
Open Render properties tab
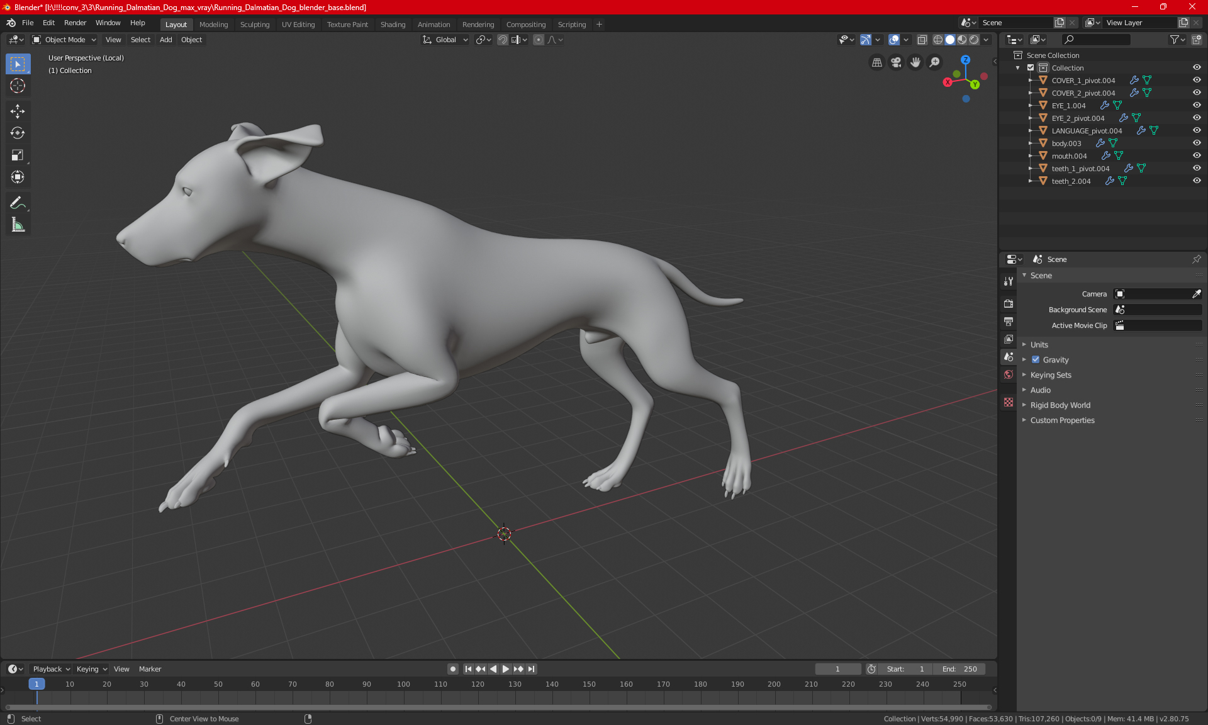(x=1009, y=303)
